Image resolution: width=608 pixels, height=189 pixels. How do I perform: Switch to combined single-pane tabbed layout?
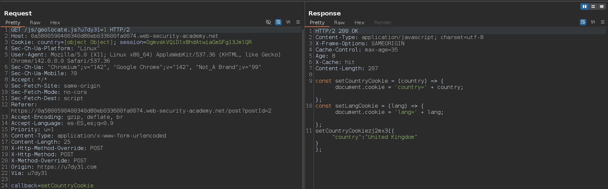[x=601, y=7]
